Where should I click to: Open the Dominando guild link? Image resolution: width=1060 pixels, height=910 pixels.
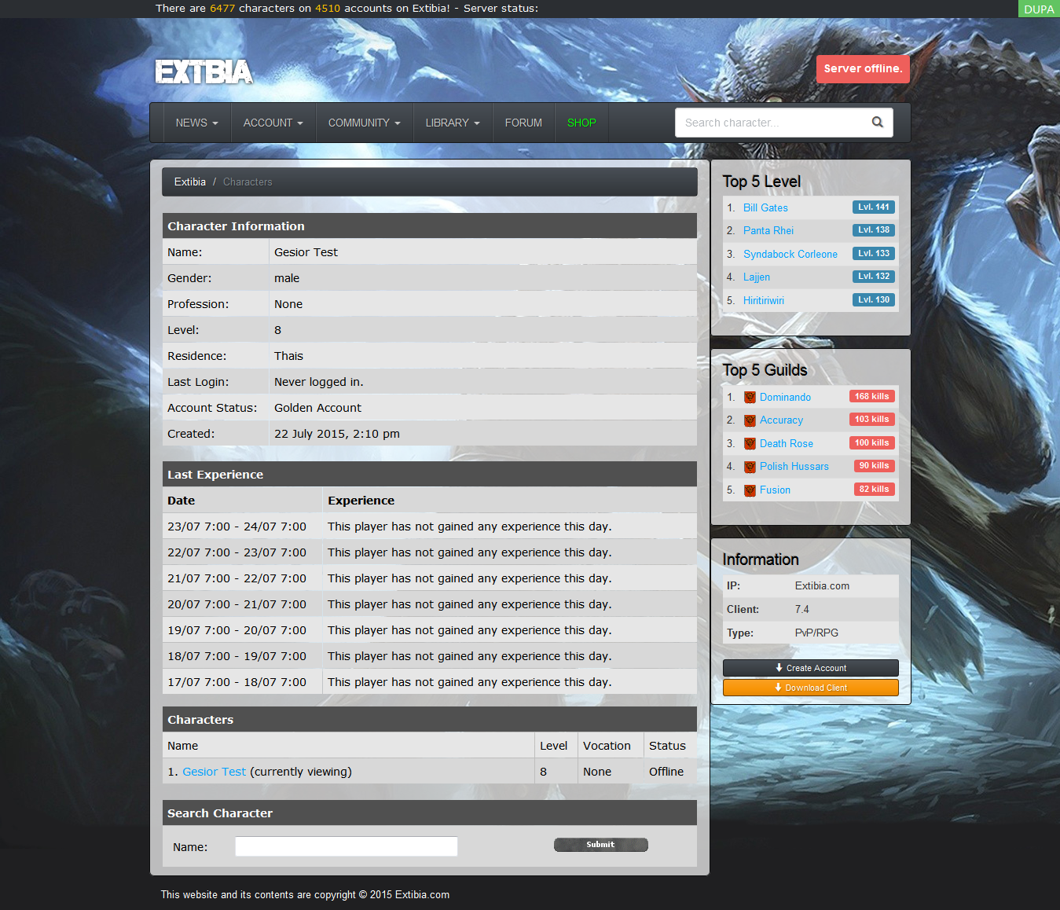785,397
